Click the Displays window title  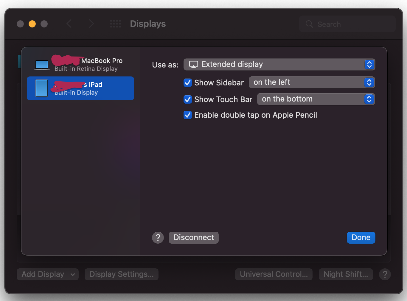148,24
